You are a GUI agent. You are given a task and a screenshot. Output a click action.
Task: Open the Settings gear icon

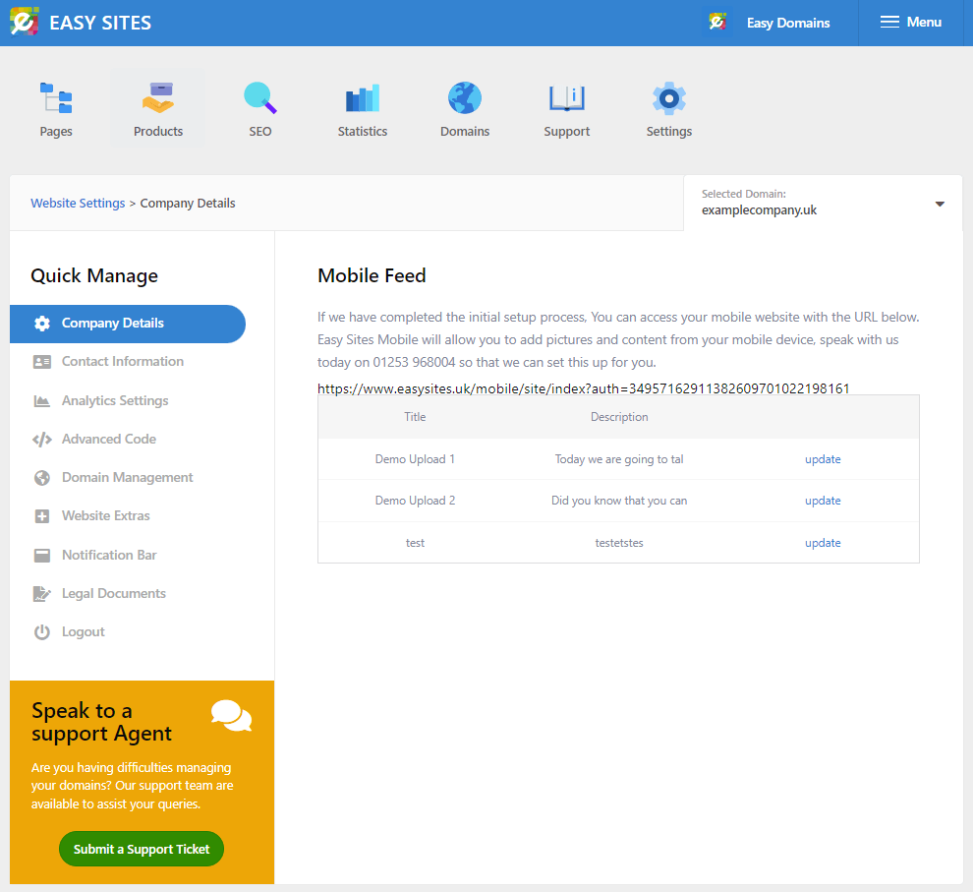point(669,98)
